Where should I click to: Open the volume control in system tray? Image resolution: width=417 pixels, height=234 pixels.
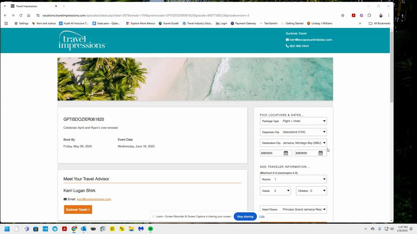click(x=392, y=229)
